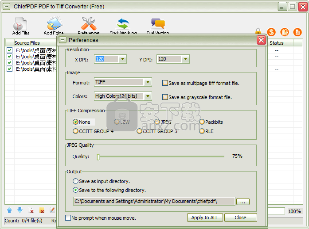This screenshot has width=309, height=229.
Task: Move selected file up with blue arrow
Action: 9,210
